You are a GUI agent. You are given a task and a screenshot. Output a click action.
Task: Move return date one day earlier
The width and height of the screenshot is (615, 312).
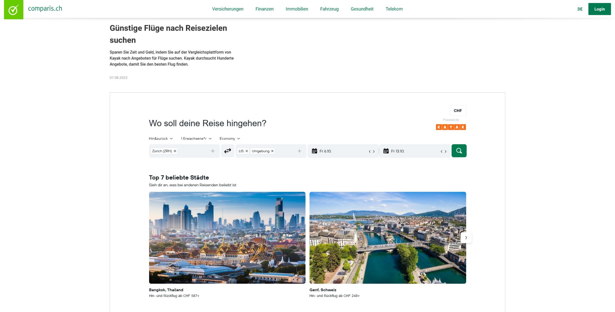tap(442, 151)
